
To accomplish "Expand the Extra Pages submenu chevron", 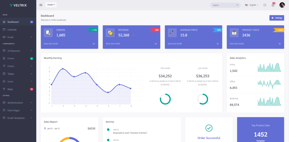I will click(x=31, y=110).
